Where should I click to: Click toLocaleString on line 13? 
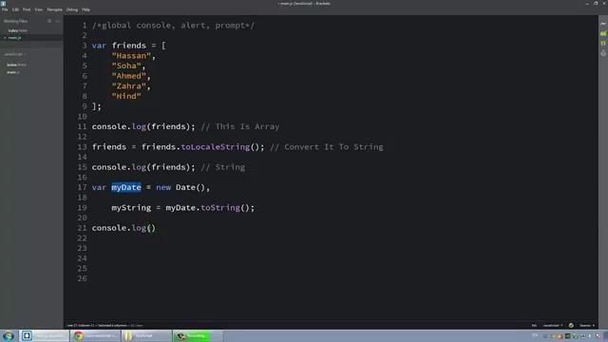coord(216,147)
